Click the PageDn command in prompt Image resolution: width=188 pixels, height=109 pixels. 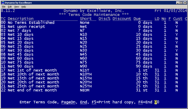[68, 102]
